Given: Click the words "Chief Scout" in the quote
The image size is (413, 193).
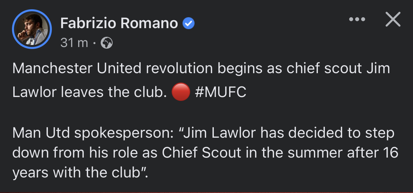Looking at the screenshot, I should (202, 153).
